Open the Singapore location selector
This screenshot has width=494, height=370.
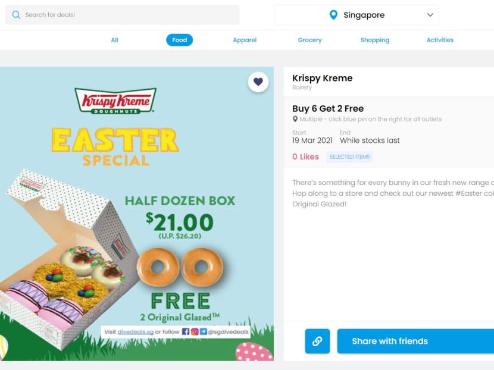(x=357, y=15)
